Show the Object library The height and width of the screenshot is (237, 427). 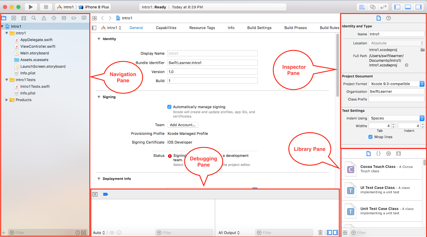[389, 154]
